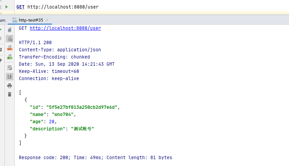Print the response output
The height and width of the screenshot is (166, 289).
10,86
